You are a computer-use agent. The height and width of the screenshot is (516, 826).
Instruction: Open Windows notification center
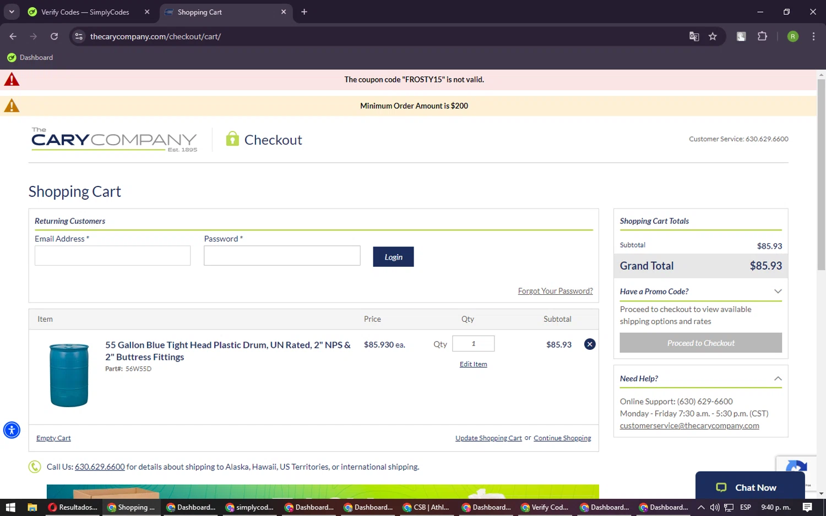tap(807, 507)
